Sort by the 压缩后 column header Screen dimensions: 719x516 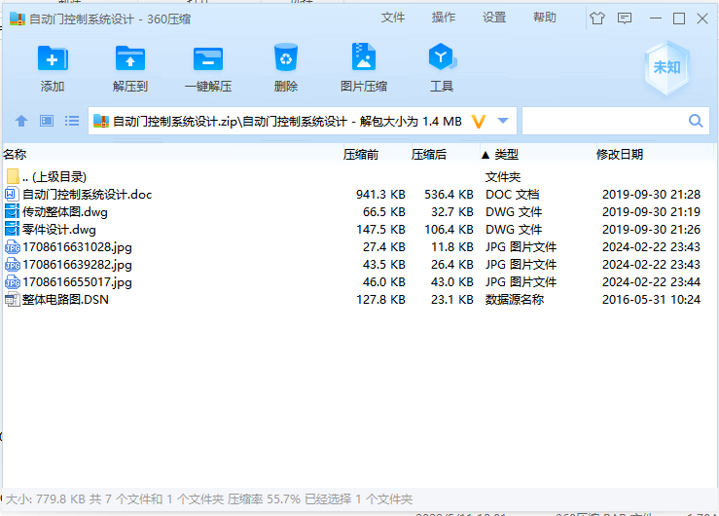429,154
